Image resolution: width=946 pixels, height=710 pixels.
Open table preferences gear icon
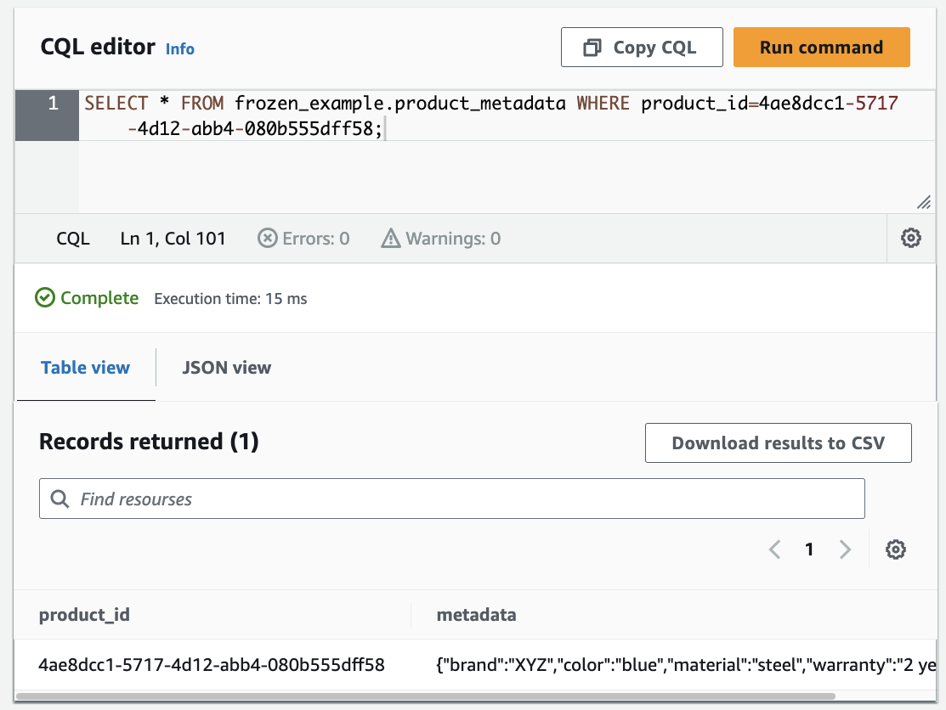pyautogui.click(x=895, y=549)
